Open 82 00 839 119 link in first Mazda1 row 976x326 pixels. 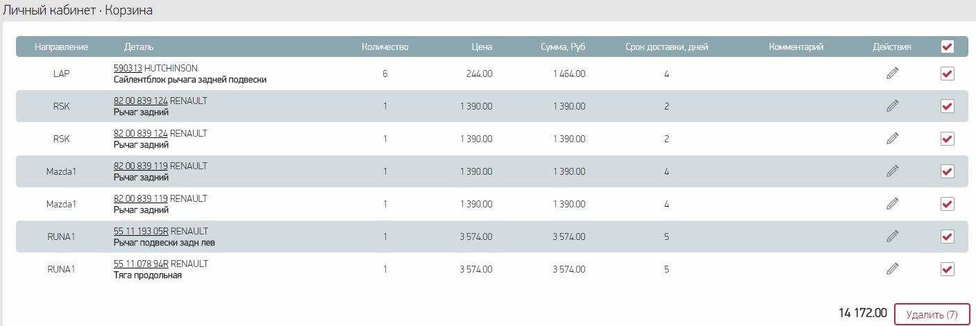click(x=141, y=166)
